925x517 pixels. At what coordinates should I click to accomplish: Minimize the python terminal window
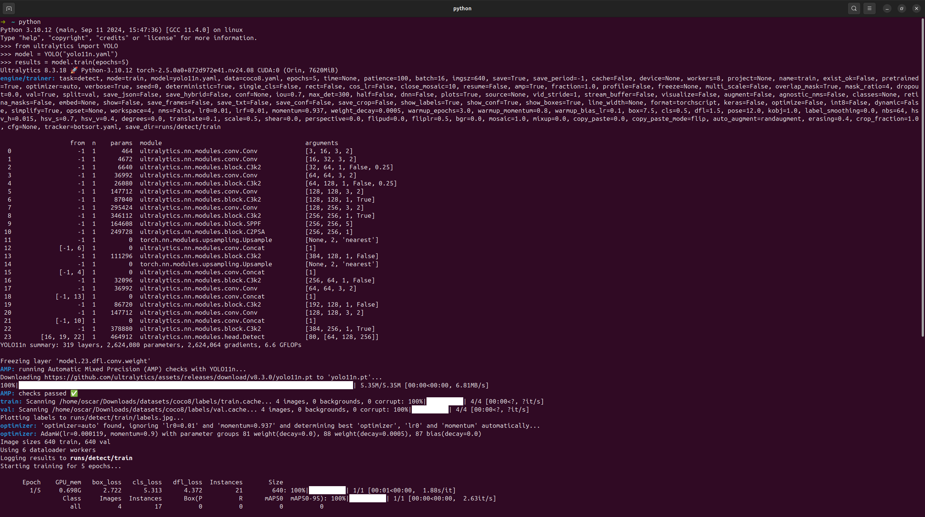pos(887,8)
